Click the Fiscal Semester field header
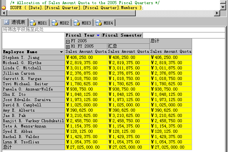Screen dimensions: 228x152 point(122,35)
